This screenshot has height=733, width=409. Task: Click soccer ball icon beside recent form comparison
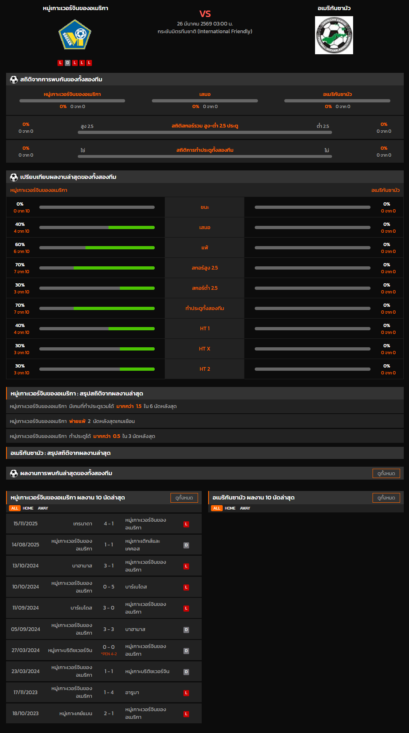click(14, 177)
